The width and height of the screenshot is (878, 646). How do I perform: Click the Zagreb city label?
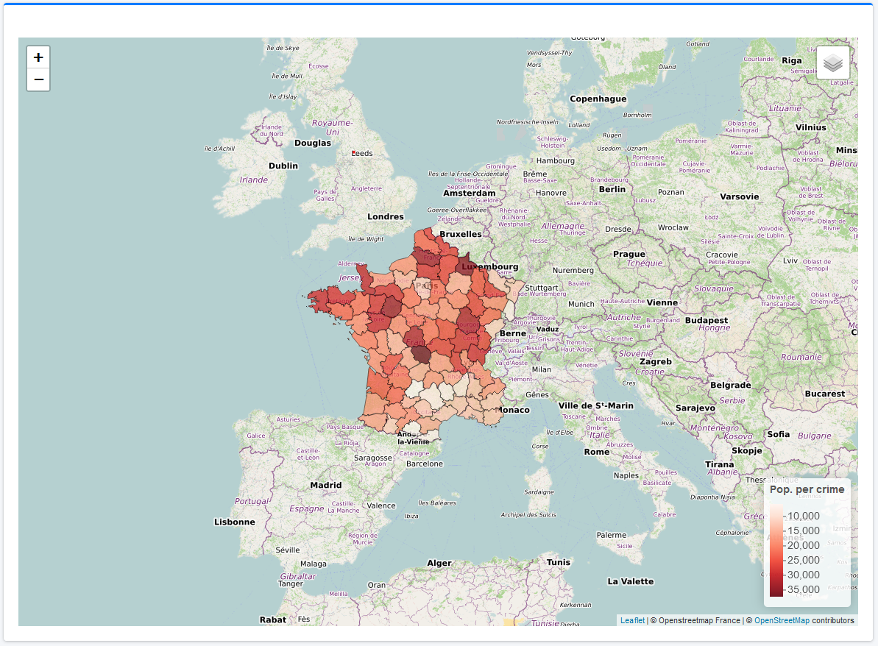click(656, 361)
